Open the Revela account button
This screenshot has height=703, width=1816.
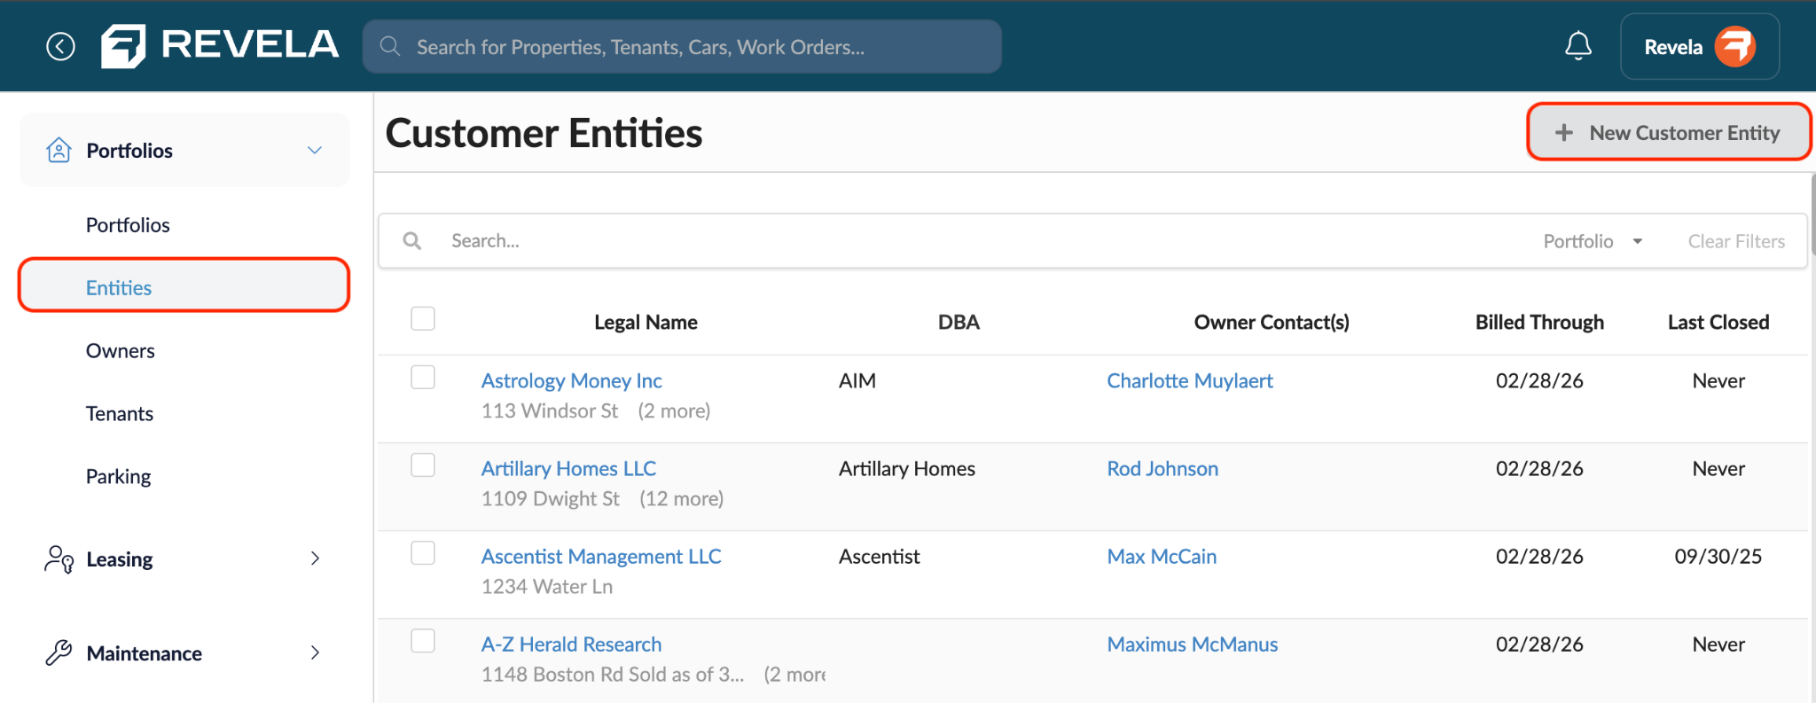(x=1700, y=47)
